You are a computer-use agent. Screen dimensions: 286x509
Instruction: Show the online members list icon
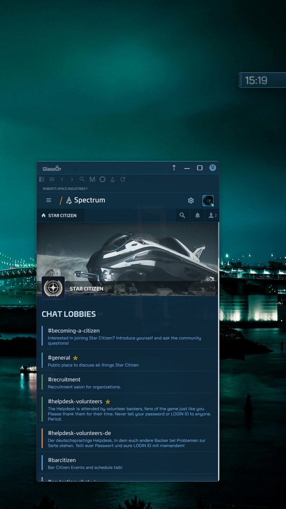[x=212, y=216]
